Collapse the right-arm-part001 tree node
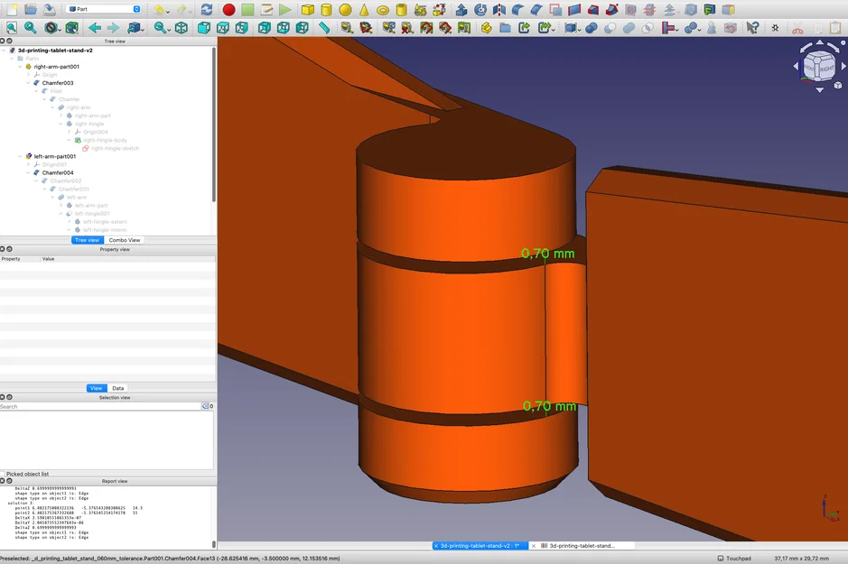This screenshot has height=564, width=848. tap(20, 67)
